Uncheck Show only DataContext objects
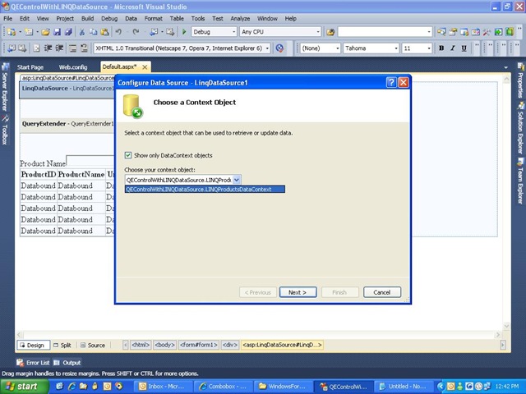Image resolution: width=526 pixels, height=394 pixels. point(128,155)
